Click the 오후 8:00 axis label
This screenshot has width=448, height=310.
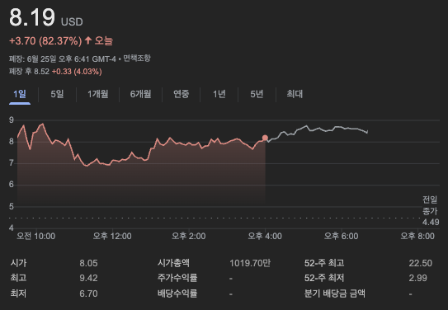[x=417, y=236]
